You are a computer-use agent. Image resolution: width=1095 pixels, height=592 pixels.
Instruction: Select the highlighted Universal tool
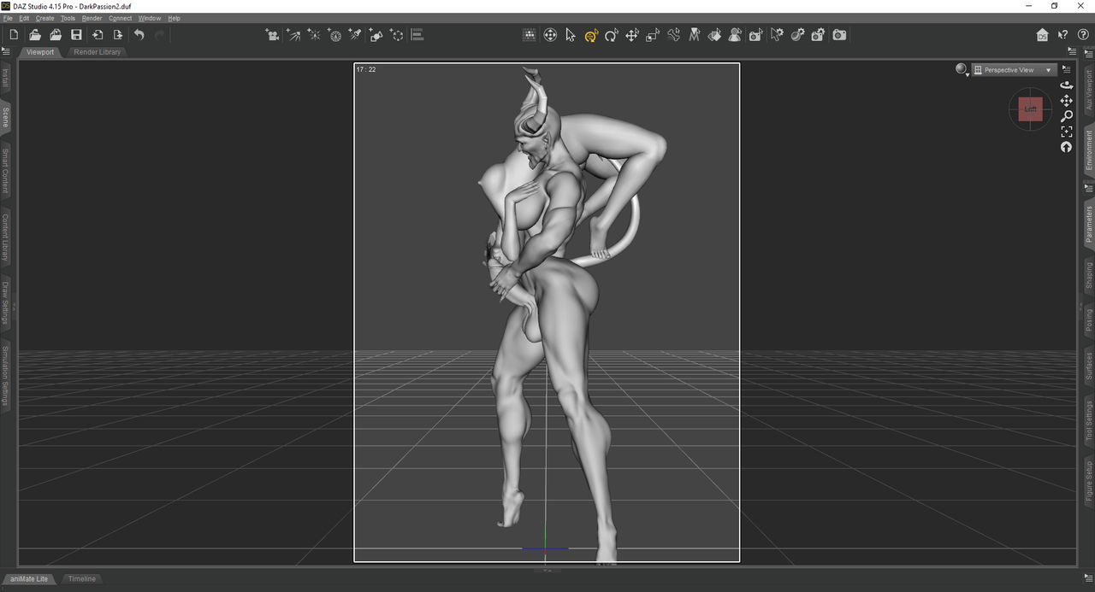pos(591,35)
